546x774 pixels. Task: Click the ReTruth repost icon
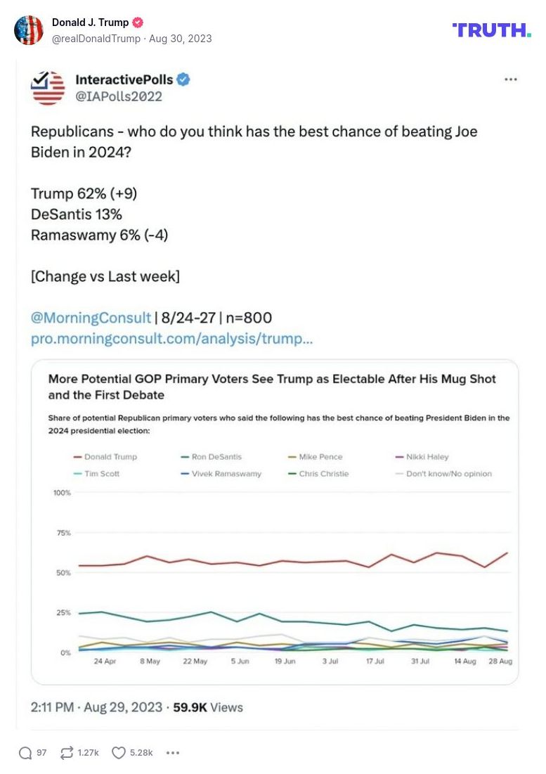coord(67,752)
